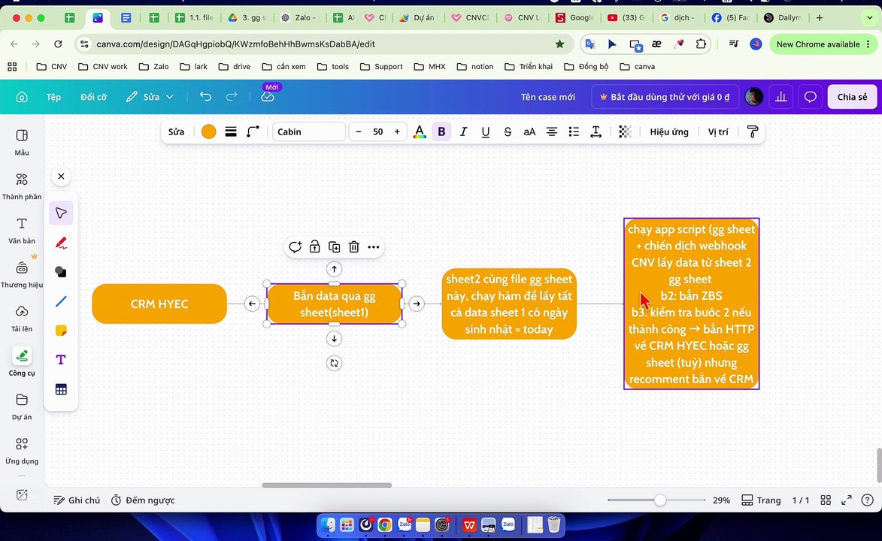Image resolution: width=882 pixels, height=541 pixels.
Task: Close the drawing tools panel
Action: tap(62, 177)
